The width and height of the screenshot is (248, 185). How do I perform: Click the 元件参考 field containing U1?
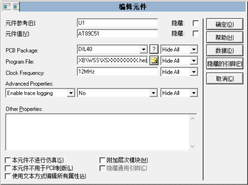117,23
